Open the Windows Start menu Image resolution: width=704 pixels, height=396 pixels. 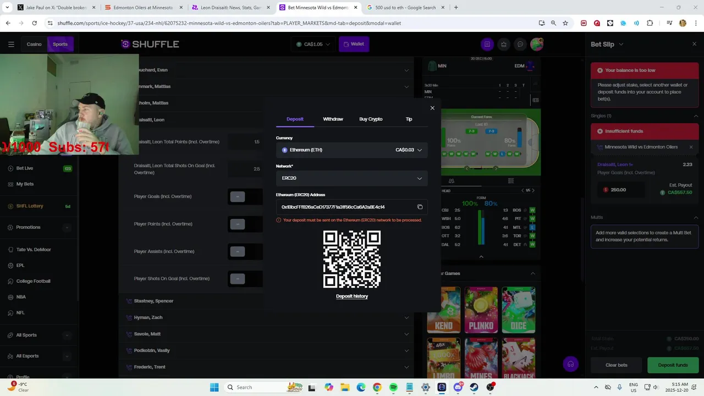click(214, 387)
